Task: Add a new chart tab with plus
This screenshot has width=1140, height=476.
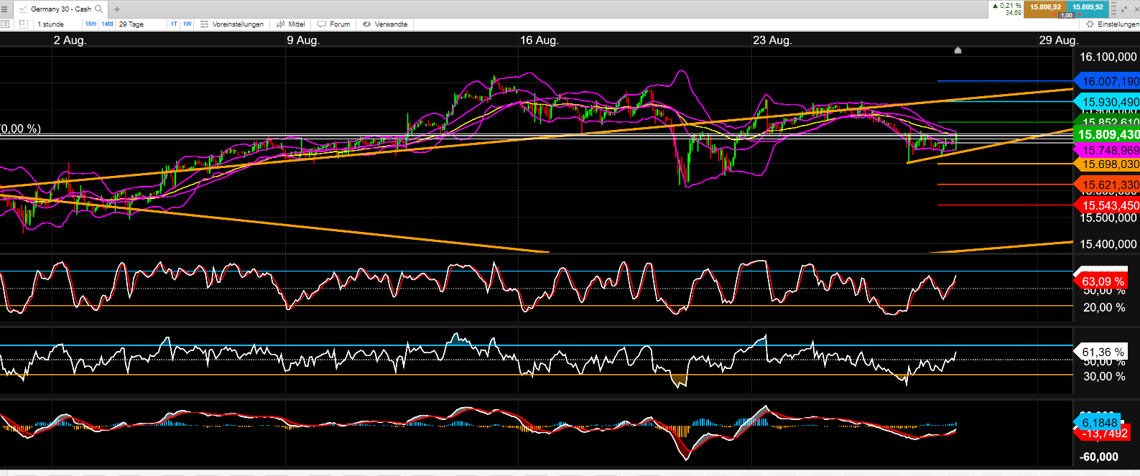Action: coord(117,9)
